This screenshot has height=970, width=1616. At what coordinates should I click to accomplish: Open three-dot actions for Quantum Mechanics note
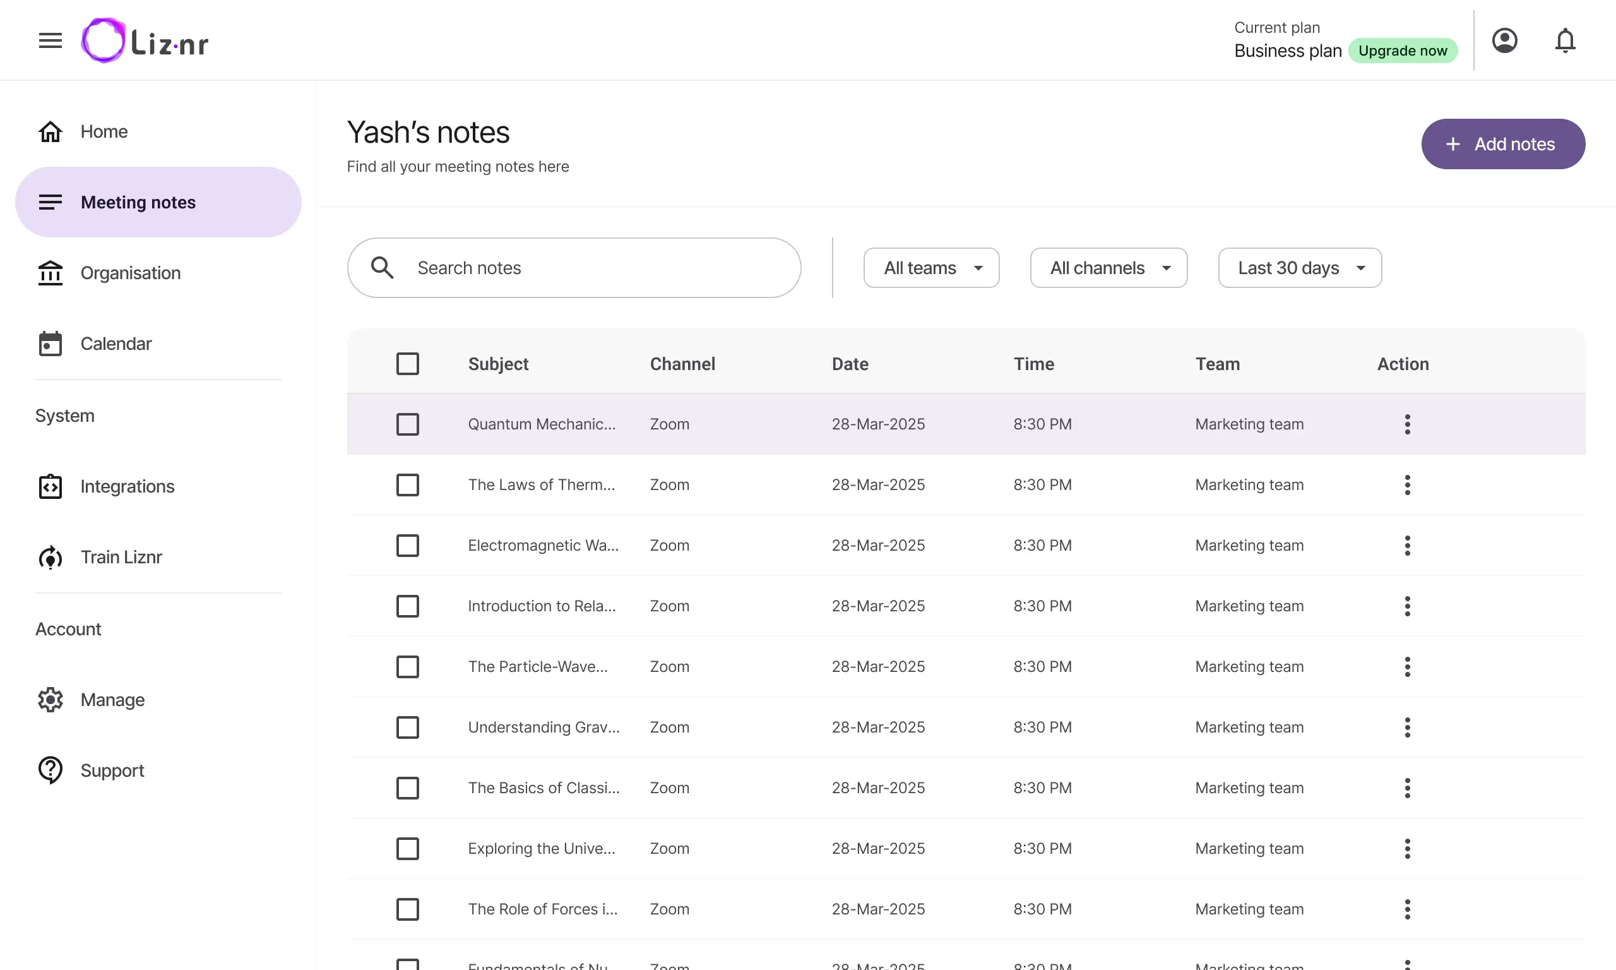[x=1407, y=424]
